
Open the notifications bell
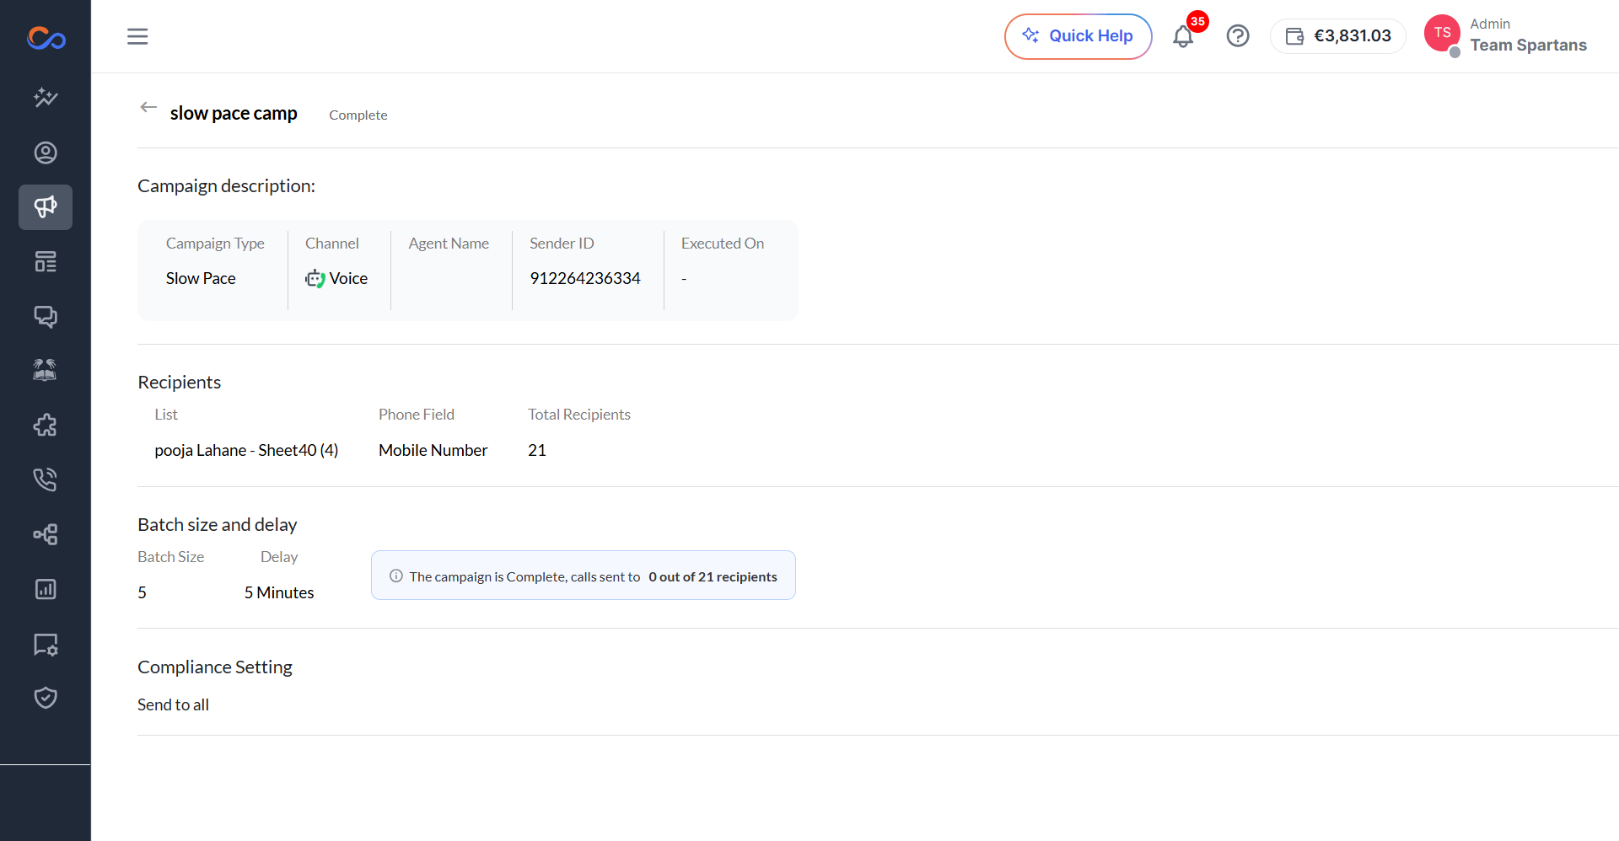pyautogui.click(x=1183, y=36)
